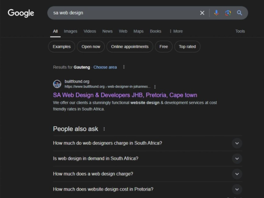The image size is (264, 198).
Task: Open SA Web Design & Developers result title
Action: [125, 95]
